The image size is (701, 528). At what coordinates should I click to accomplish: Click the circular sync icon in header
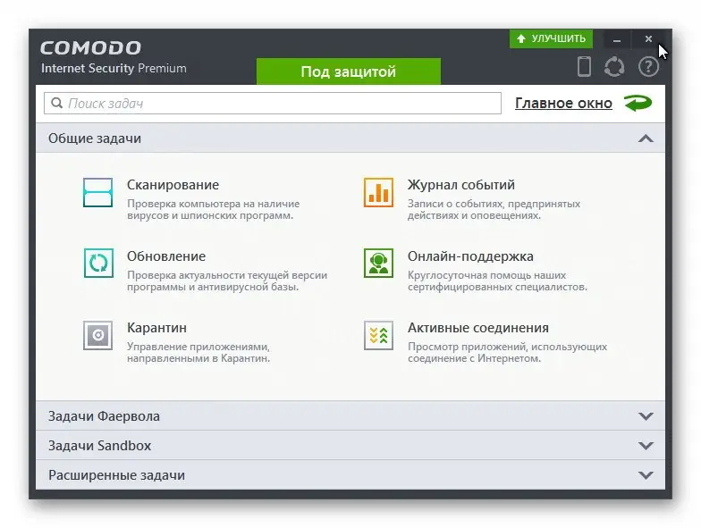614,67
